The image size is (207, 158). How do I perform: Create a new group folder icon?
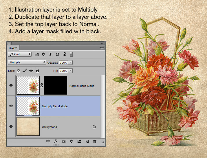click(x=79, y=141)
